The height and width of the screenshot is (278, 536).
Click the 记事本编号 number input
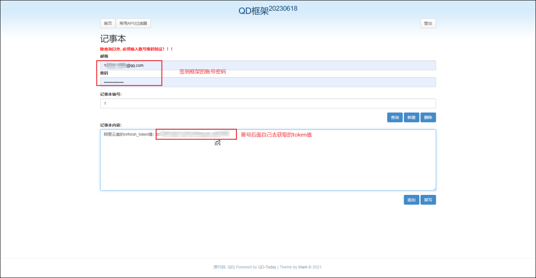pyautogui.click(x=268, y=103)
